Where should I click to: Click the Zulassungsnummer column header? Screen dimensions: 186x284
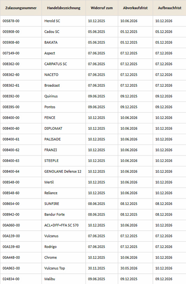tap(21, 8)
